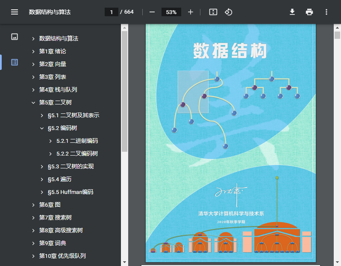Expand the §5.5 Huffman编码 section arrow

[42, 192]
